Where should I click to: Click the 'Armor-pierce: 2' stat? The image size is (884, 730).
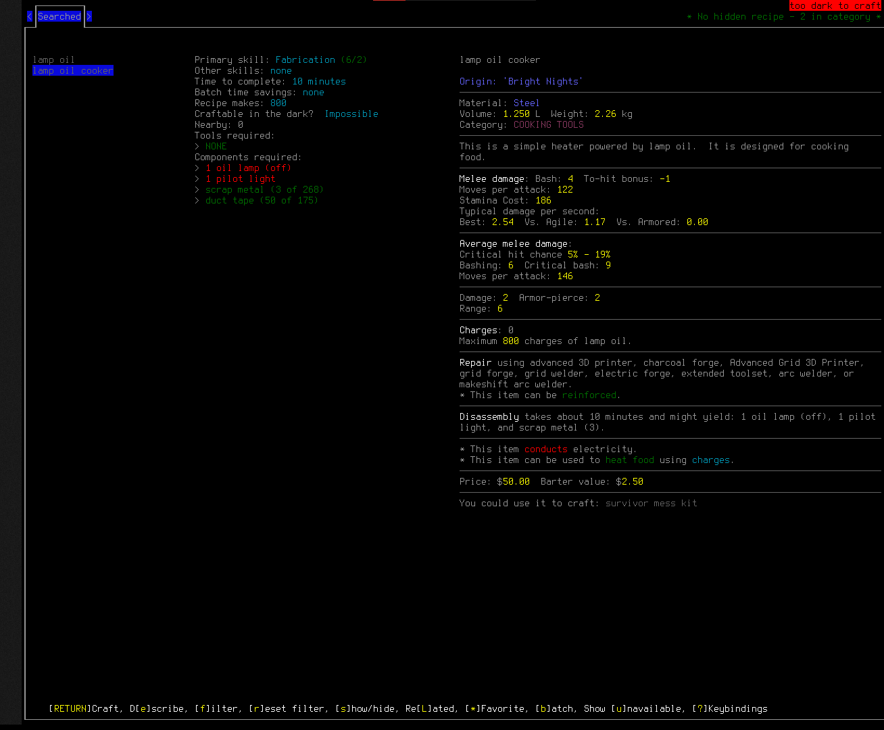pyautogui.click(x=560, y=297)
